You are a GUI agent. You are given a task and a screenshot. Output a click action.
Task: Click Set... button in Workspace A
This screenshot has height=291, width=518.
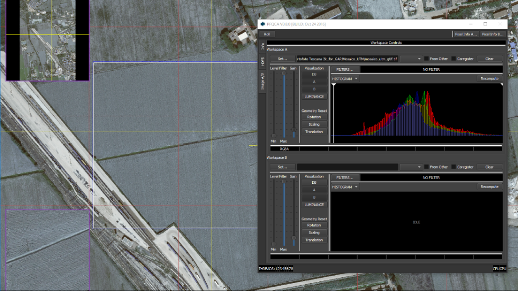(x=282, y=59)
